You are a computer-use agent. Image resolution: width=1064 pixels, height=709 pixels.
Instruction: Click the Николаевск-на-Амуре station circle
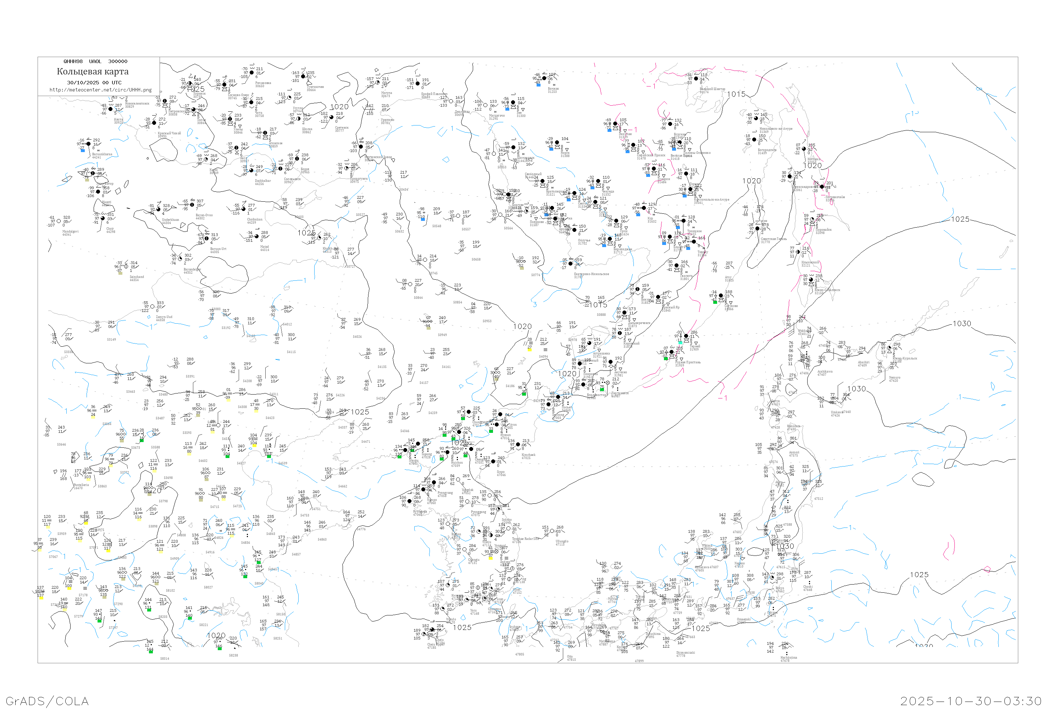coord(756,118)
